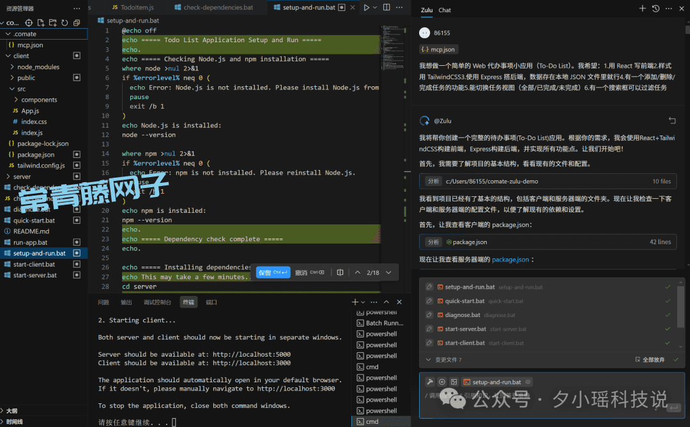Go to the next change with the down arrow
Image resolution: width=690 pixels, height=427 pixels.
coord(388,272)
